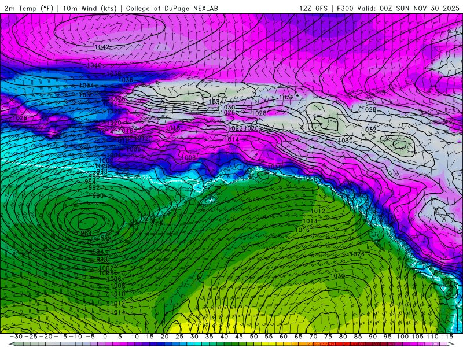Click the 55 value on the temperature scale
The height and width of the screenshot is (347, 463).
coord(269,337)
